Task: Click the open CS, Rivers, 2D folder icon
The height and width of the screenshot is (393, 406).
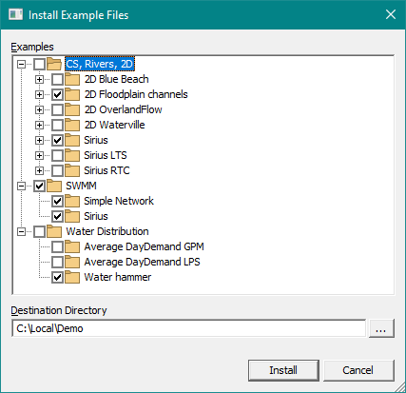Action: point(54,64)
